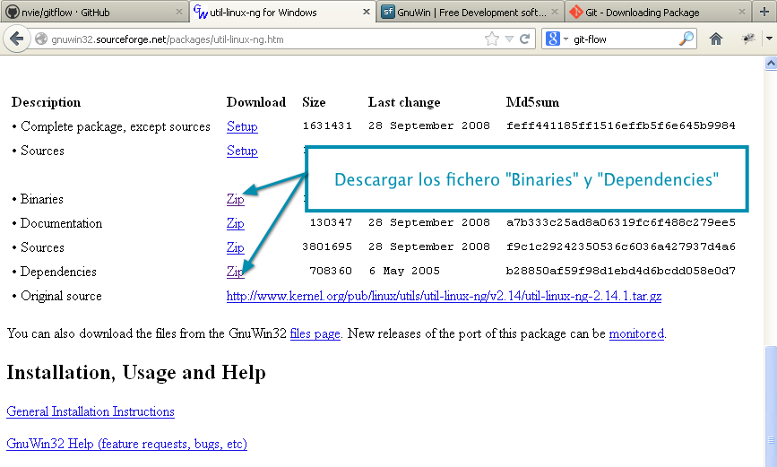Image resolution: width=777 pixels, height=467 pixels.
Task: Open GnuWin32 Help feature requests link
Action: [x=127, y=444]
